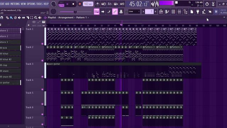Viewport: 227px width, 128px height.
Task: Open the PATTERNS menu
Action: pyautogui.click(x=15, y=4)
